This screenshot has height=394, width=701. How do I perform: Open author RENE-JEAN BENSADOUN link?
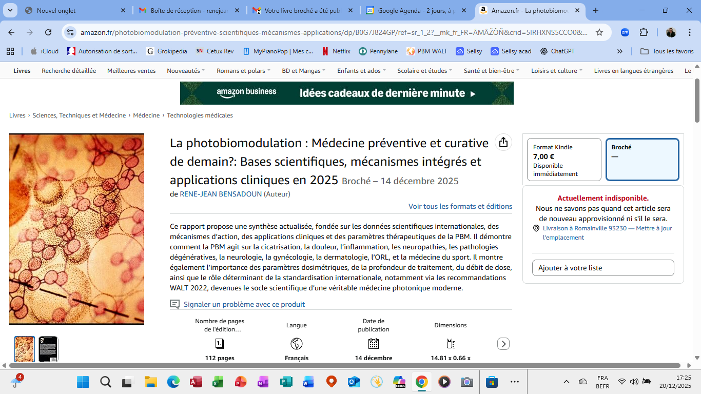(x=221, y=194)
